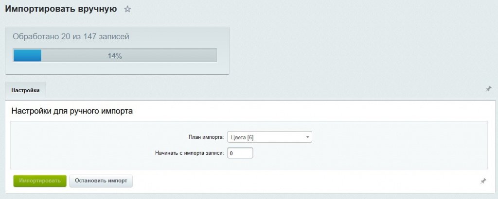Click the pin icon right of import buttons
The height and width of the screenshot is (199, 498).
click(x=483, y=181)
